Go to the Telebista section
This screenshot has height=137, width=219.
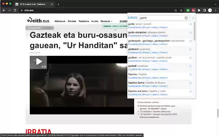[84, 21]
